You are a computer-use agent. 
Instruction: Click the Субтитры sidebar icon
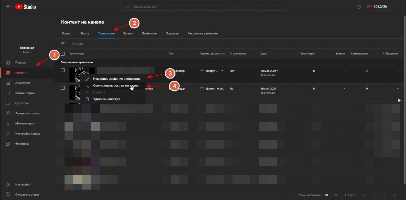[x=8, y=103]
